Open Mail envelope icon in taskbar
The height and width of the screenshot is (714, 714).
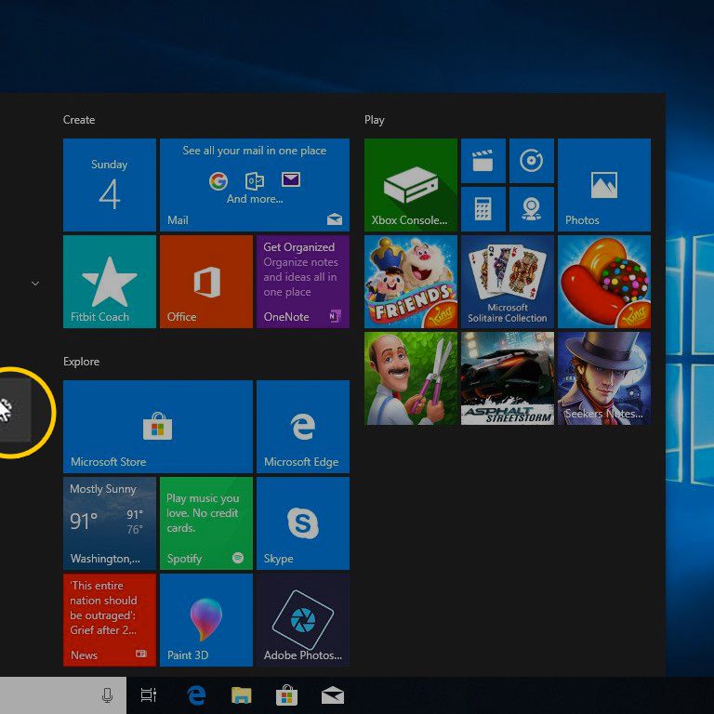pos(333,695)
